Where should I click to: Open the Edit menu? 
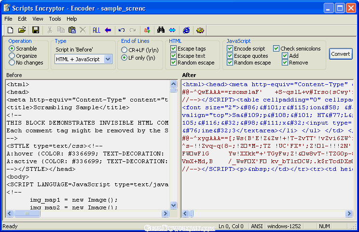tap(22, 19)
